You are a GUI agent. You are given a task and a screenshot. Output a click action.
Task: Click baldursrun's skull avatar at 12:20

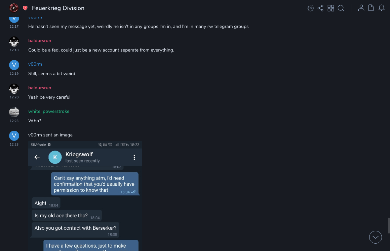tap(14, 89)
